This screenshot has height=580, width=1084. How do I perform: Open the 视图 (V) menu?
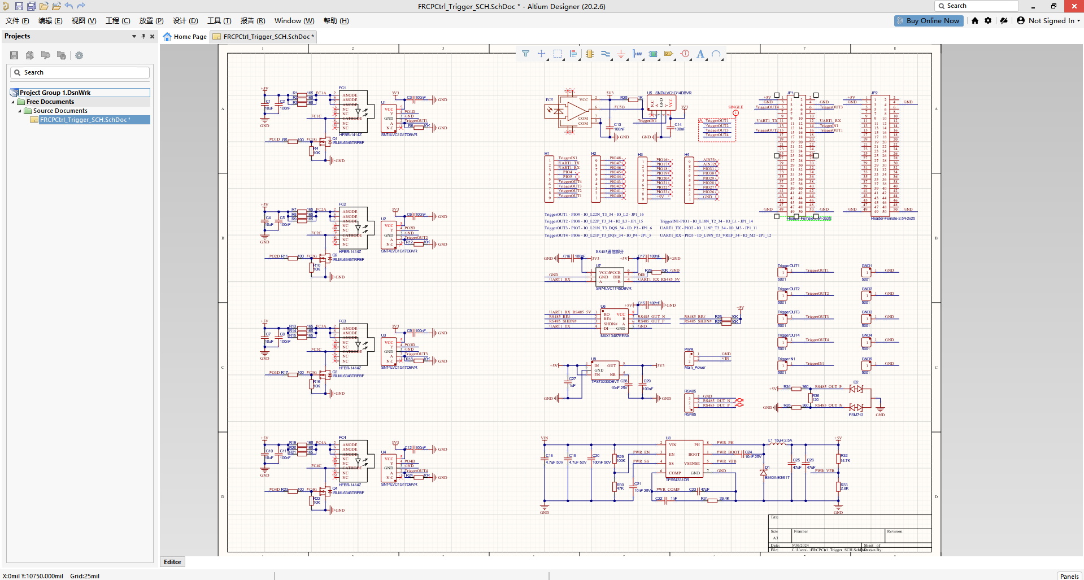[84, 21]
